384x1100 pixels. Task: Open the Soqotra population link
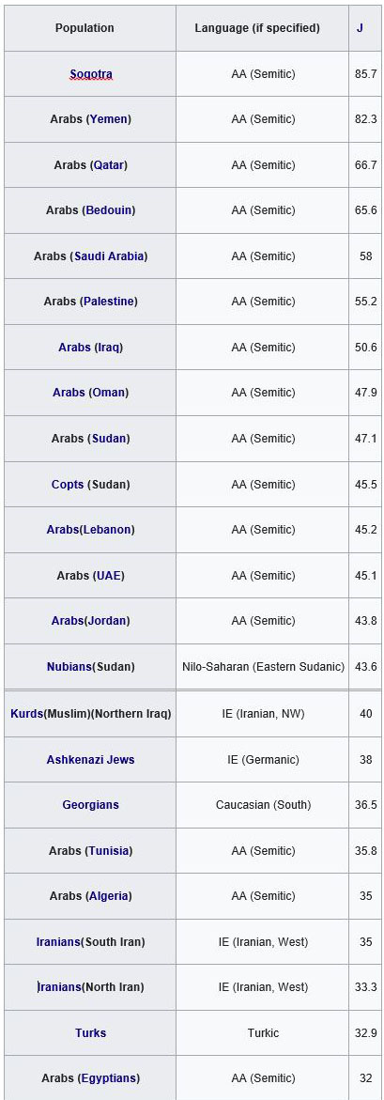[90, 73]
